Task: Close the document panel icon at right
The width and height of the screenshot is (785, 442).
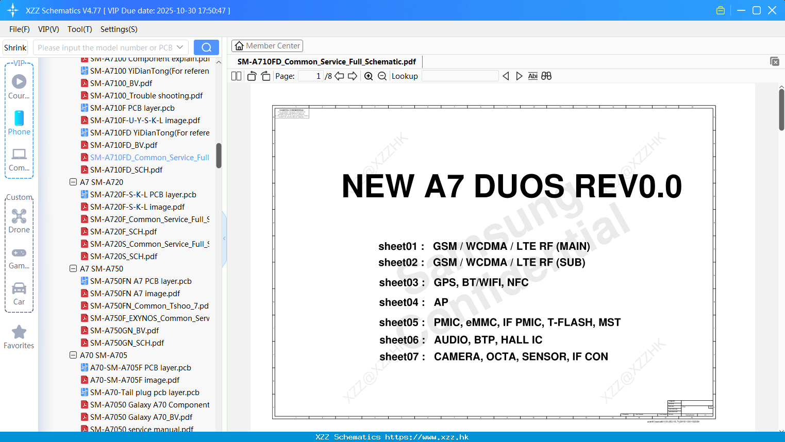Action: click(x=775, y=61)
